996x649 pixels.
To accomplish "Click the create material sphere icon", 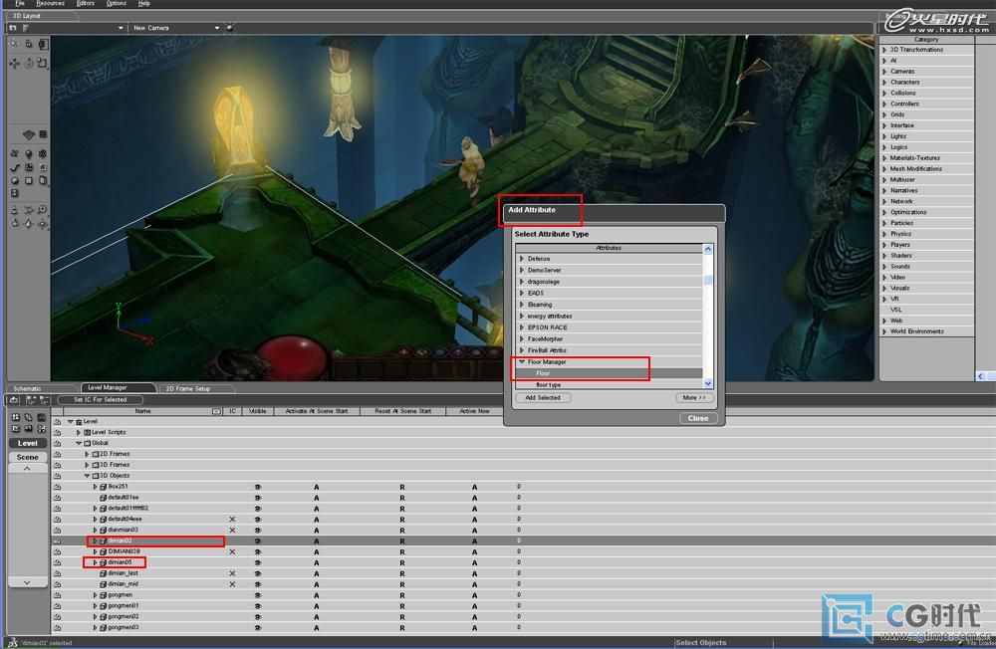I will pyautogui.click(x=14, y=181).
